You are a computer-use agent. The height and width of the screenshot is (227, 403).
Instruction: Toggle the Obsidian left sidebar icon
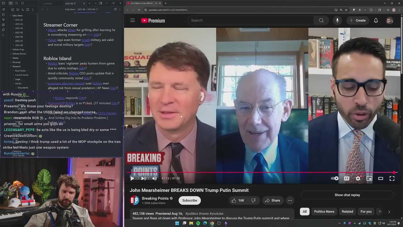(x=3, y=3)
